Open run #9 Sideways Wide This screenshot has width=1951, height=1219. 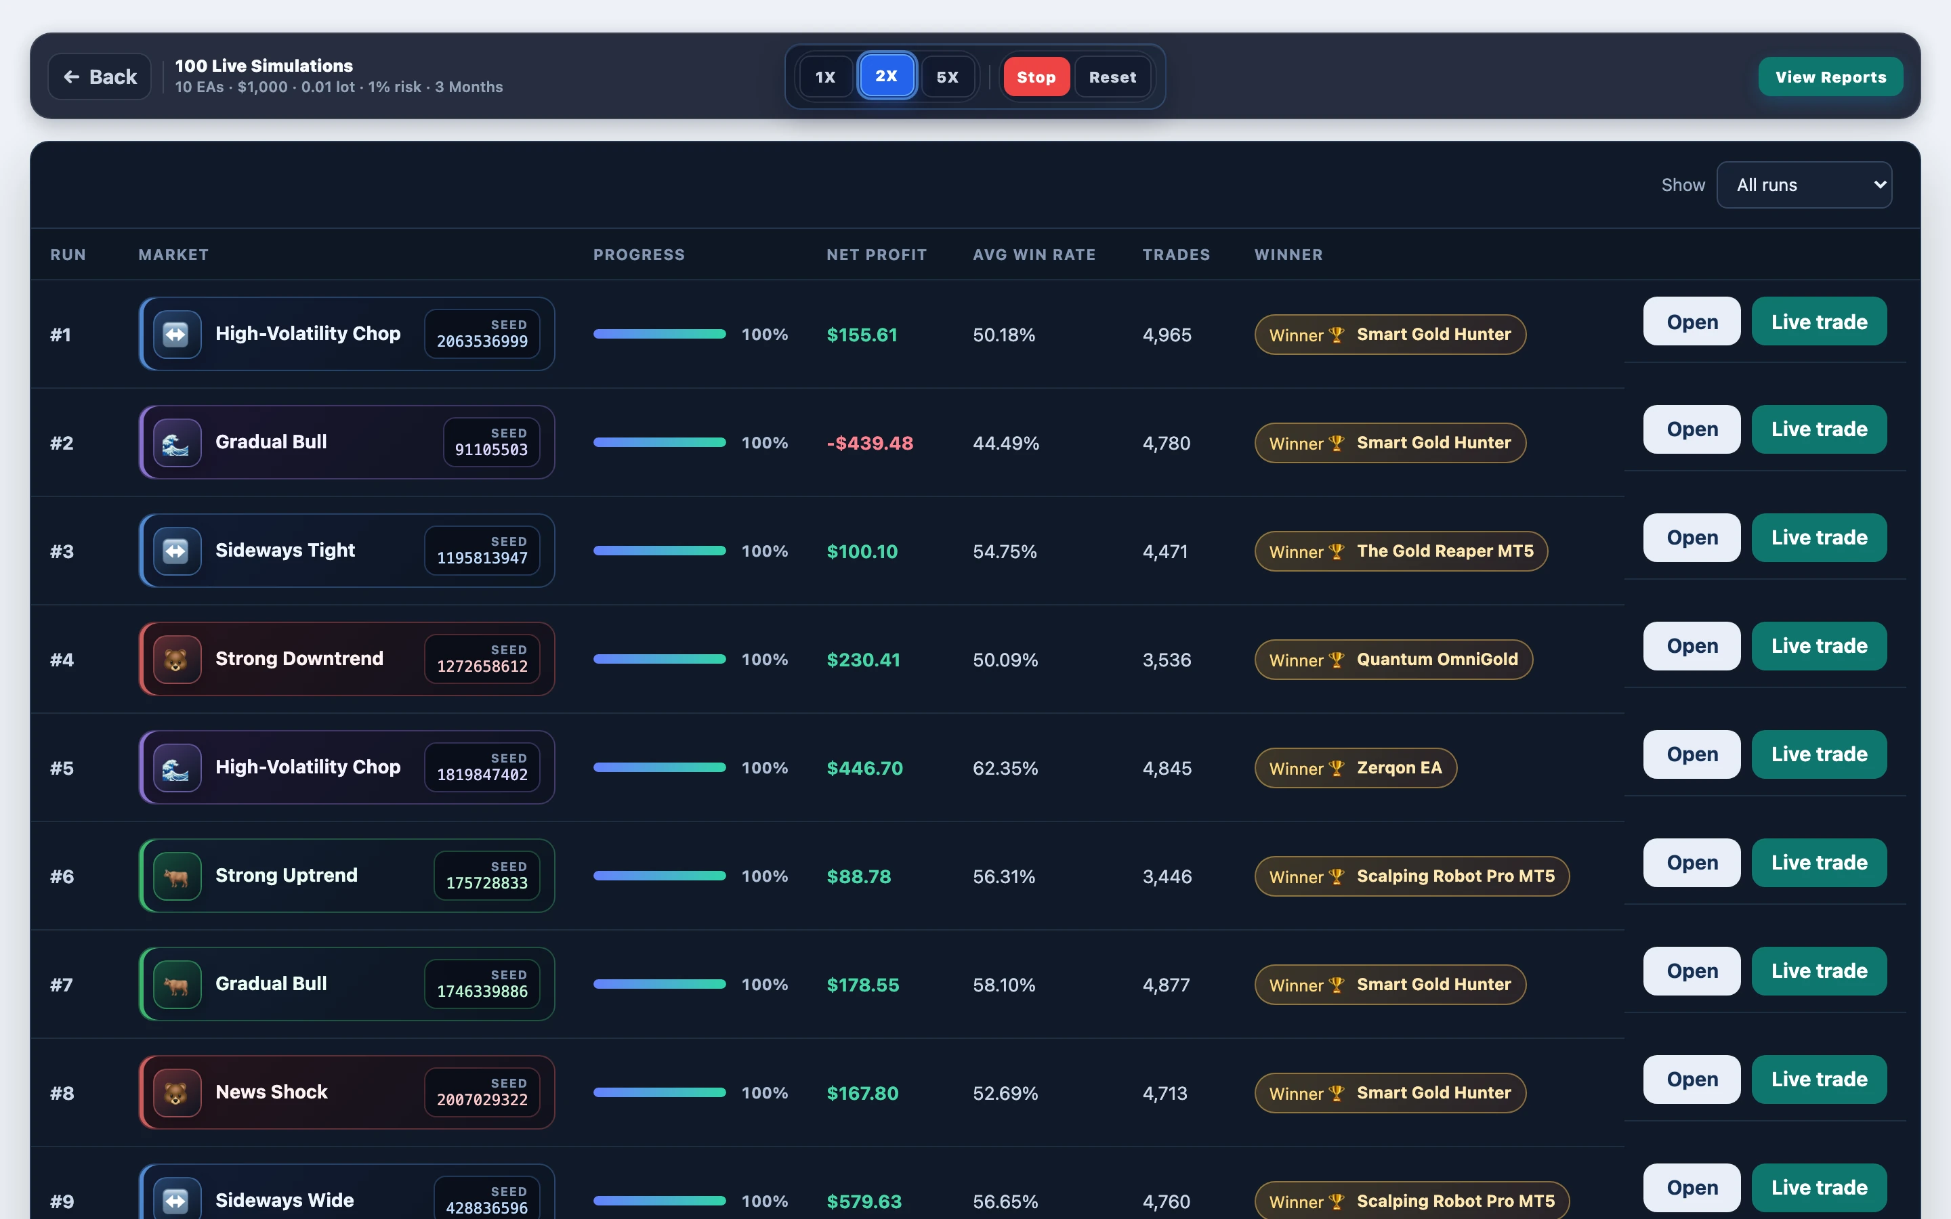[x=1692, y=1188]
